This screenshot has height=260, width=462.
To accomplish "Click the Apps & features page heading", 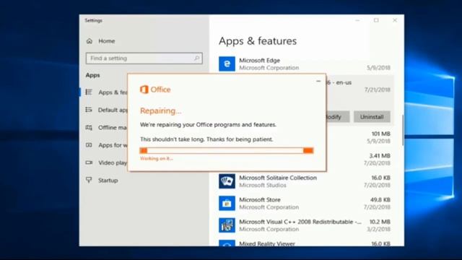I will tap(258, 41).
